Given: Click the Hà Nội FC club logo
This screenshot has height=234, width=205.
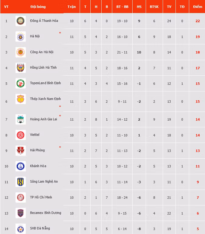Looking at the screenshot, I should pos(21,36).
